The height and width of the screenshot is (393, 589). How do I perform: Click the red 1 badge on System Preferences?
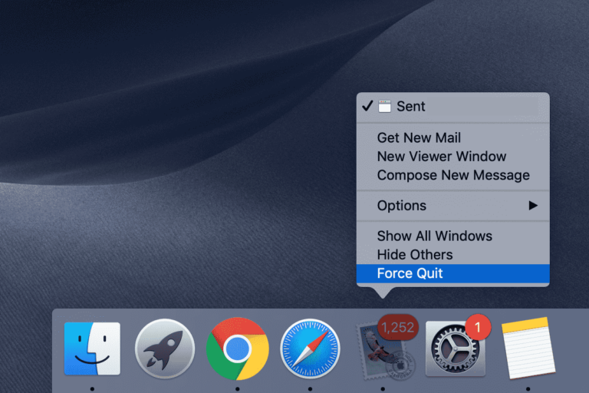478,327
